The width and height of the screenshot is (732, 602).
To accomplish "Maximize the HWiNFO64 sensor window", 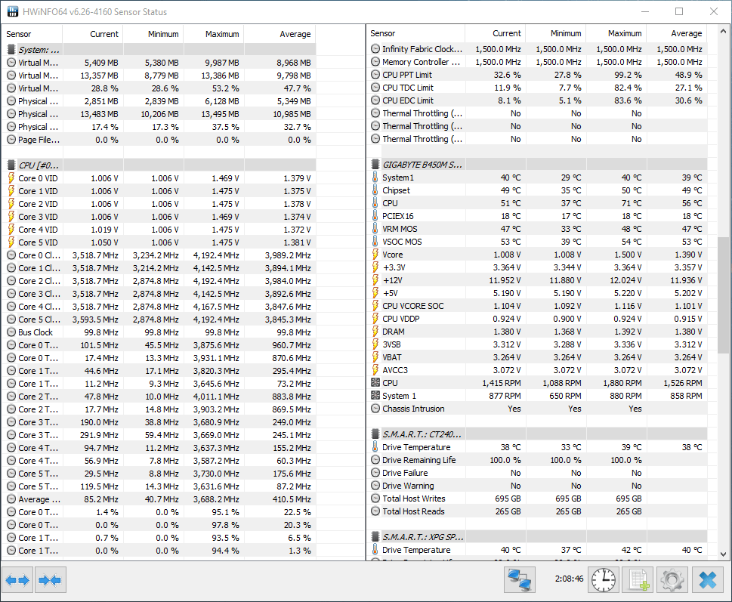I will tap(679, 11).
